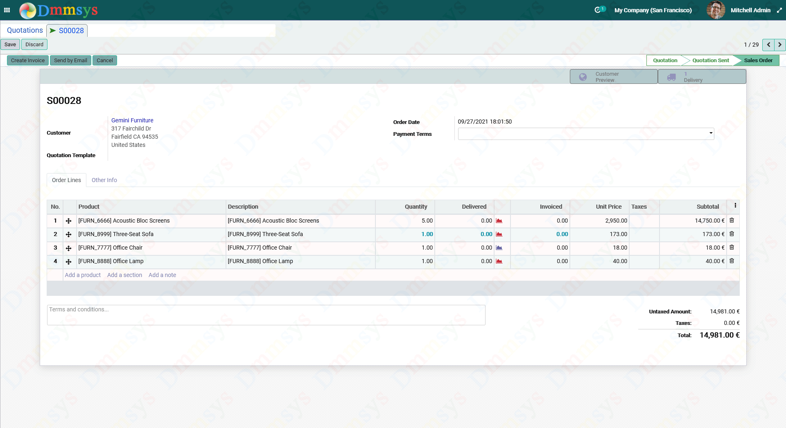Sort by Product column header
Image resolution: width=786 pixels, height=428 pixels.
(x=151, y=207)
